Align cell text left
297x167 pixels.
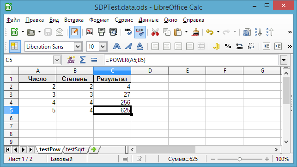click(155, 46)
